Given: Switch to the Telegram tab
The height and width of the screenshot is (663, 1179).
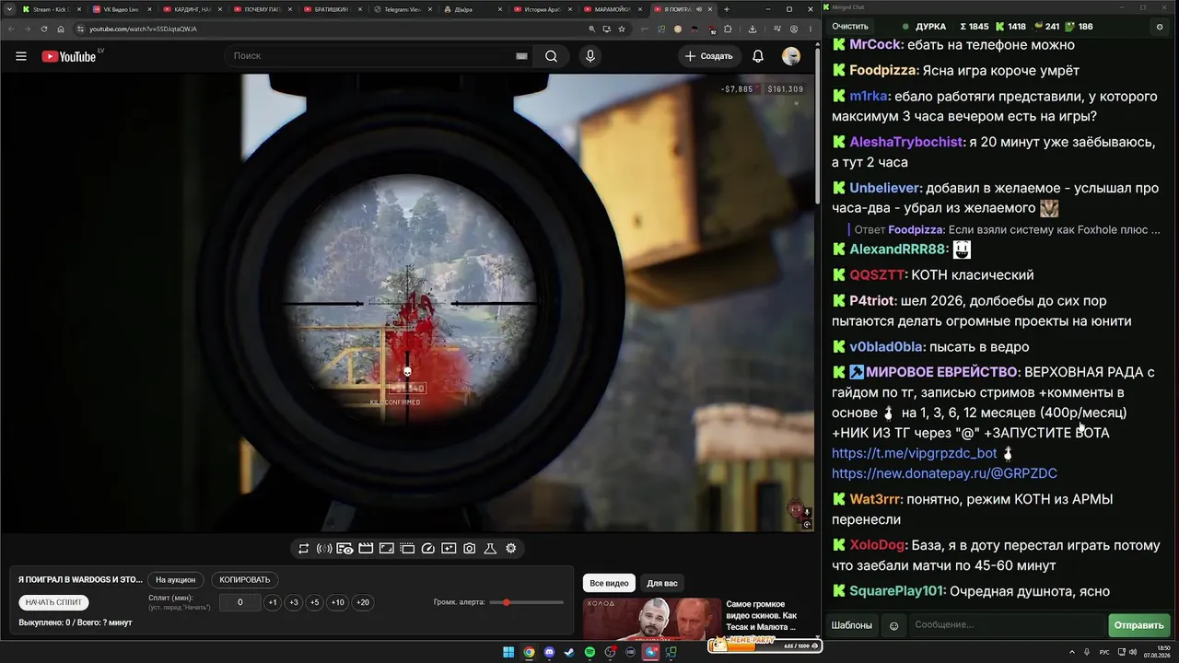Looking at the screenshot, I should (402, 9).
